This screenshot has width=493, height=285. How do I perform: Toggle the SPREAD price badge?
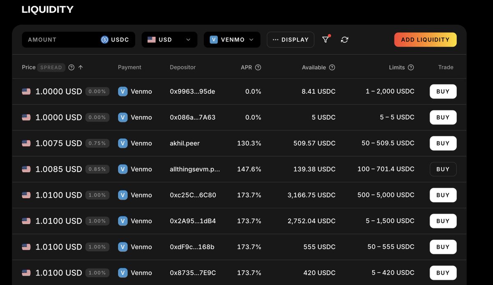pyautogui.click(x=51, y=67)
